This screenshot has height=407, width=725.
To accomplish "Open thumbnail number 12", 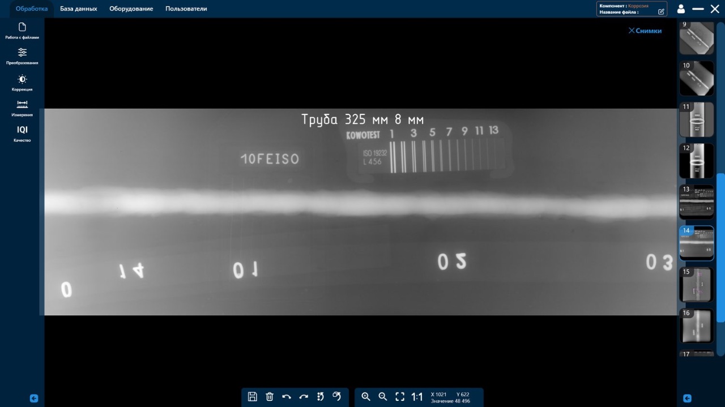I will click(x=697, y=161).
